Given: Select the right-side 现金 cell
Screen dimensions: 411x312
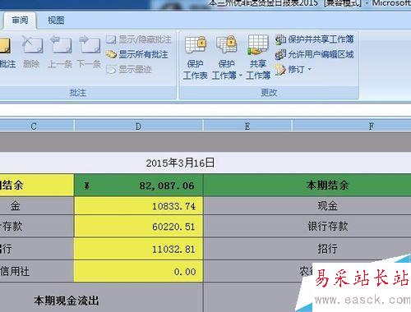Looking at the screenshot, I should [x=307, y=206].
